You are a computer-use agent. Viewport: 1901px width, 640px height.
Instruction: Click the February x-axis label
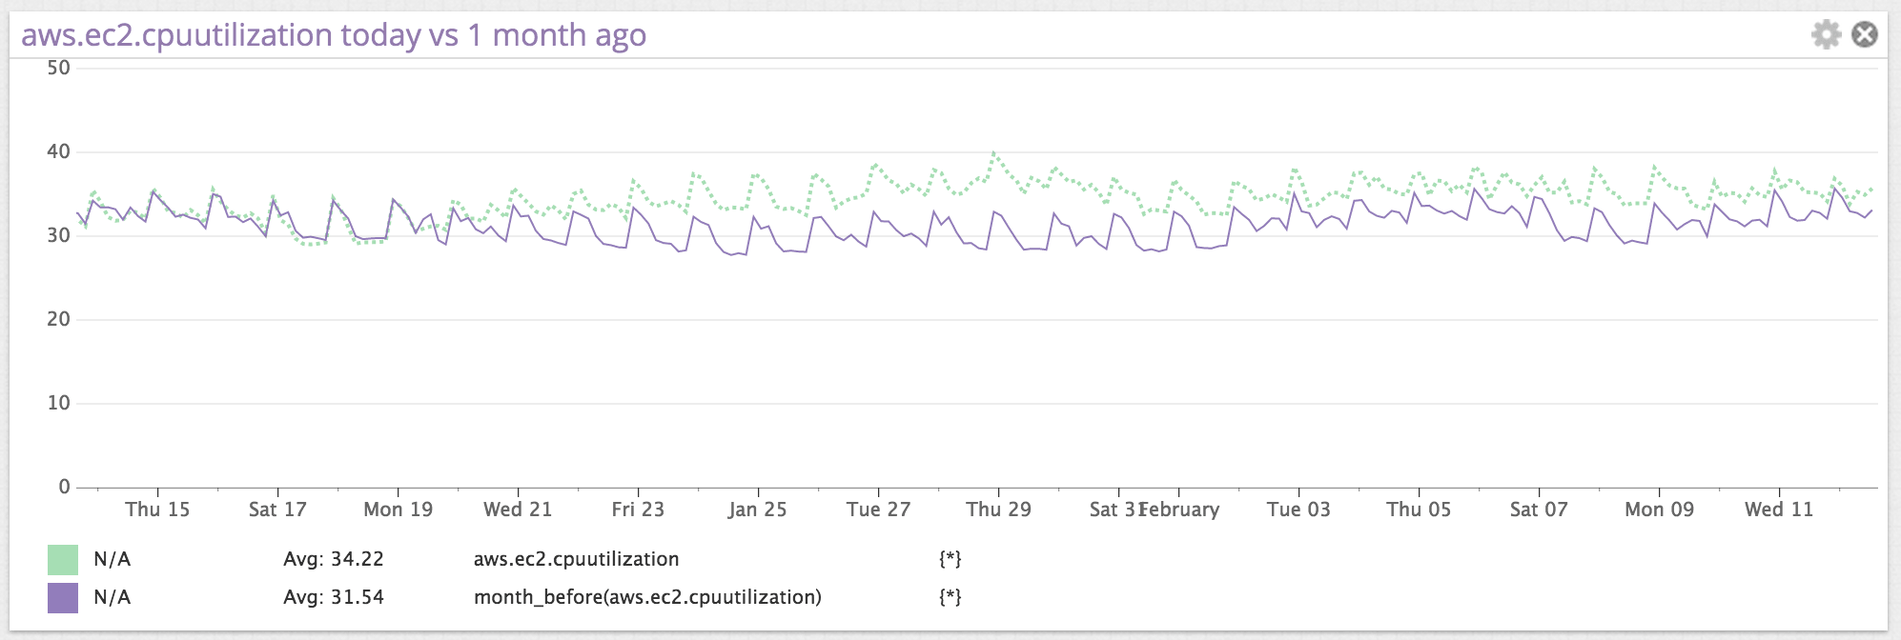tap(1181, 510)
